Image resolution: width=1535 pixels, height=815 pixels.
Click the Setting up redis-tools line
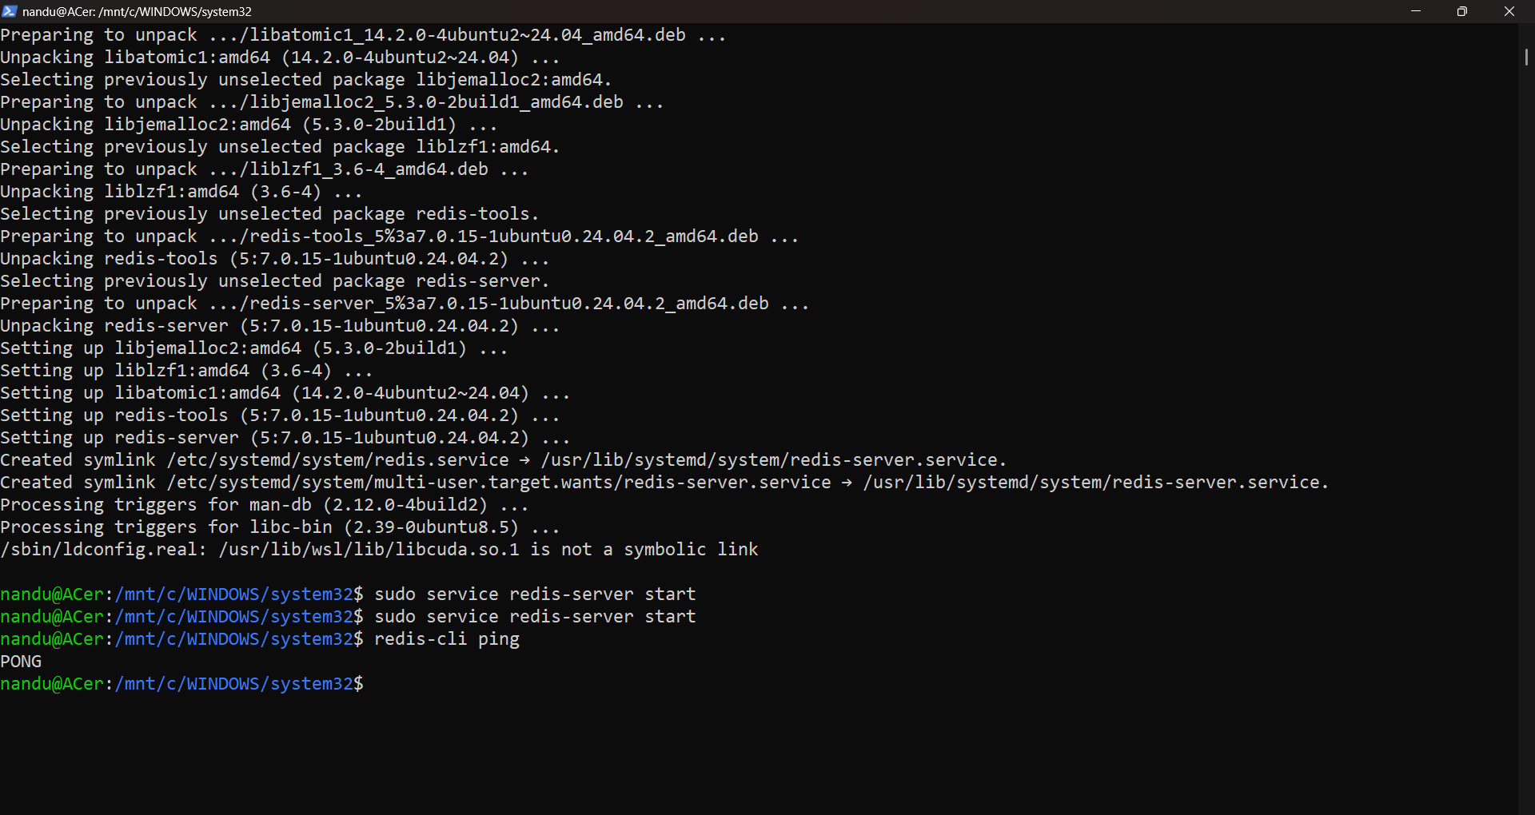click(x=279, y=415)
